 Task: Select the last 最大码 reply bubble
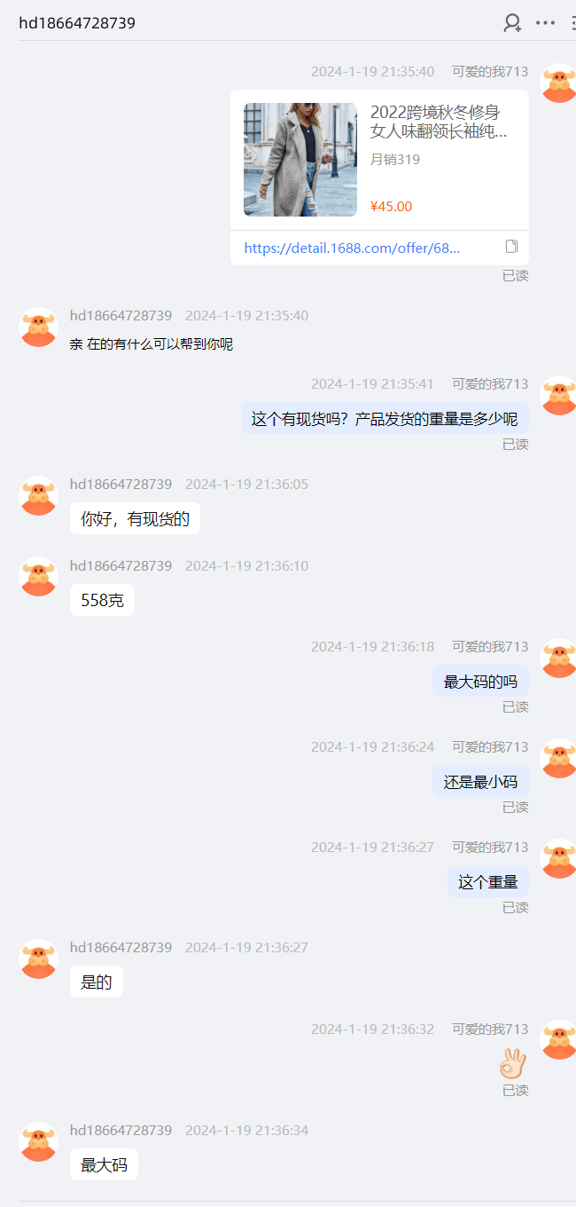(x=104, y=1164)
